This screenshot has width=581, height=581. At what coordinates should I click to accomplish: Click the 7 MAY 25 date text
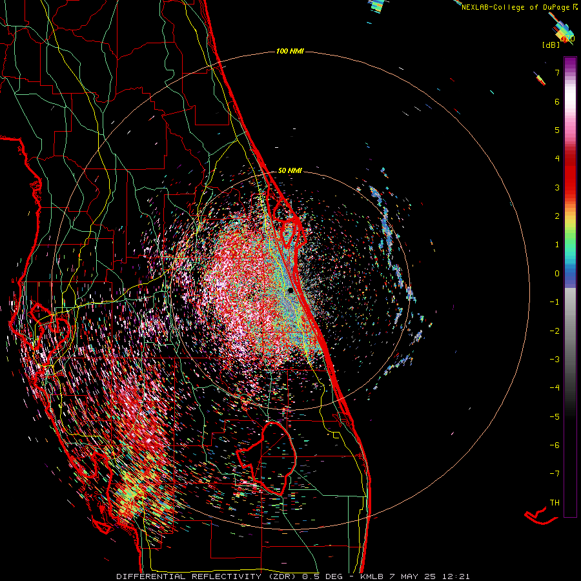[x=413, y=576]
